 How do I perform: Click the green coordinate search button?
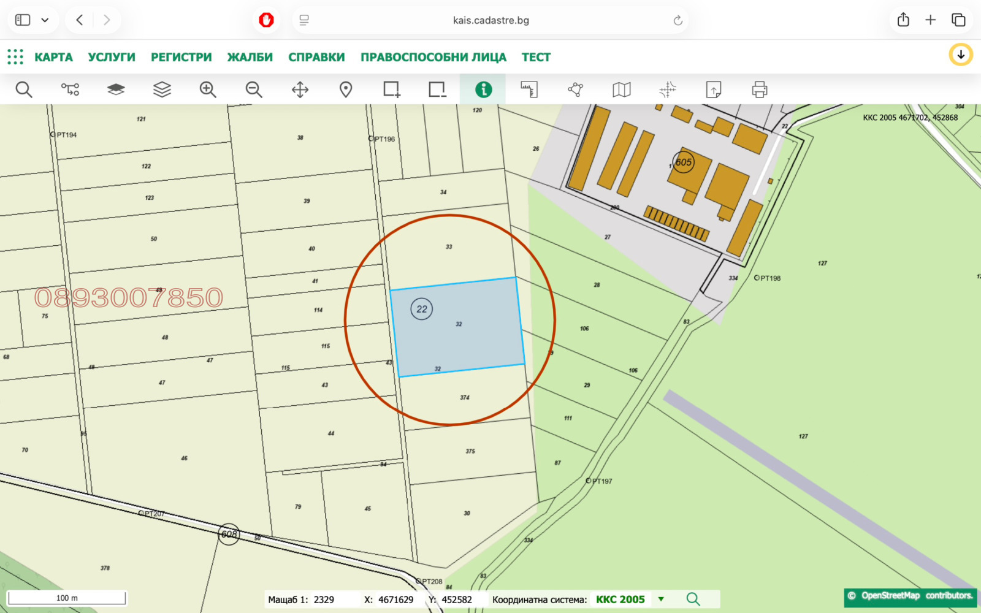[x=693, y=599]
